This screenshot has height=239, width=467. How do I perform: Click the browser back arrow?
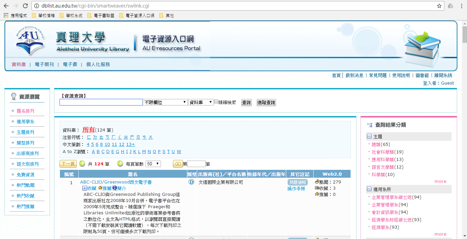(x=6, y=6)
